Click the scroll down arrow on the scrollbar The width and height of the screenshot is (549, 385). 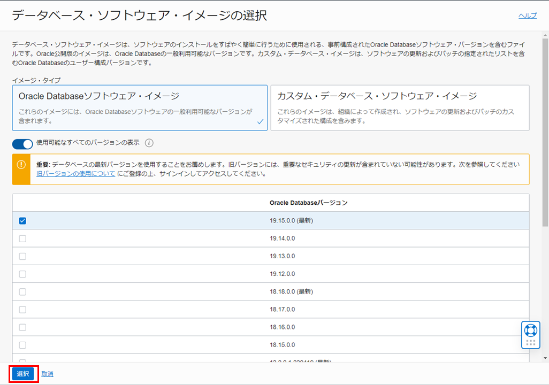[x=545, y=358]
